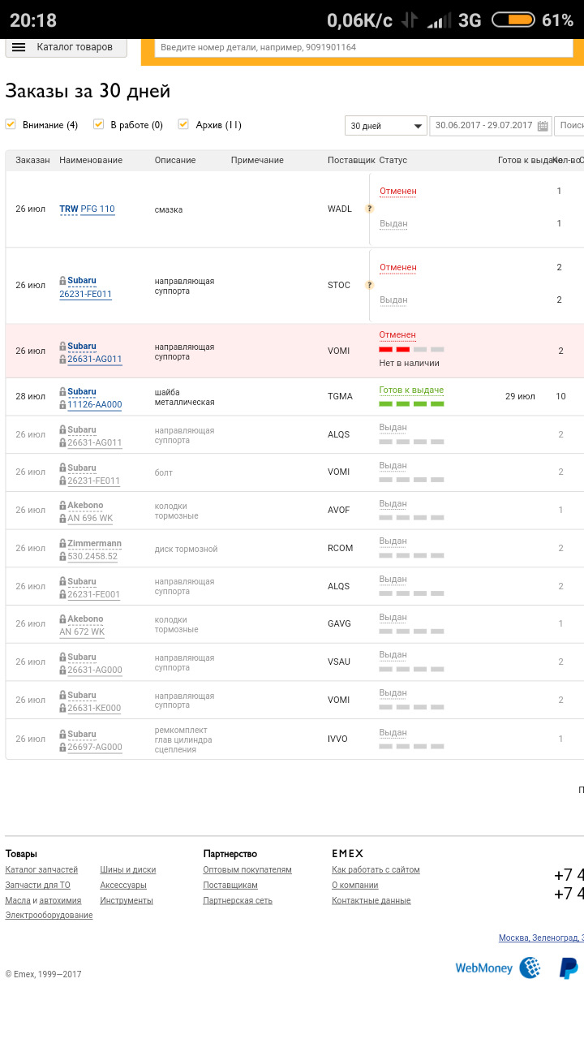
Task: Click the lock icon beside 11126-AA000
Action: click(62, 405)
